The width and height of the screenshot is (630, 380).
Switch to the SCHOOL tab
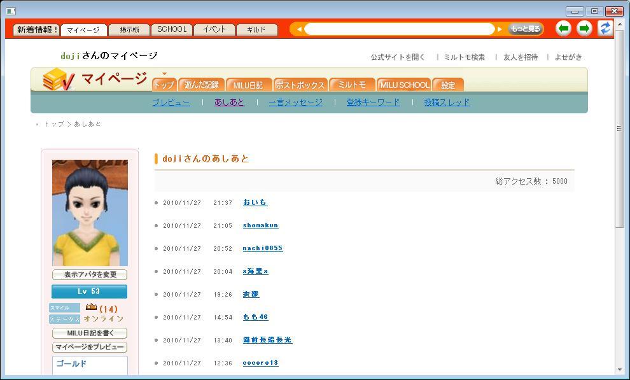click(x=172, y=29)
